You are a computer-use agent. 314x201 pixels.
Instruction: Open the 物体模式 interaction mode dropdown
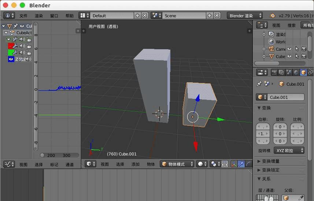(177, 164)
